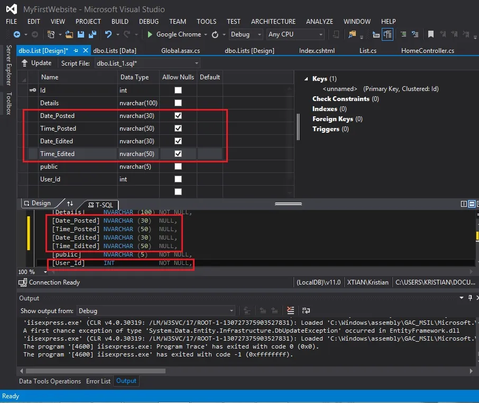The width and height of the screenshot is (479, 403).
Task: Open the Output window options dropdown arrow
Action: pos(462,298)
